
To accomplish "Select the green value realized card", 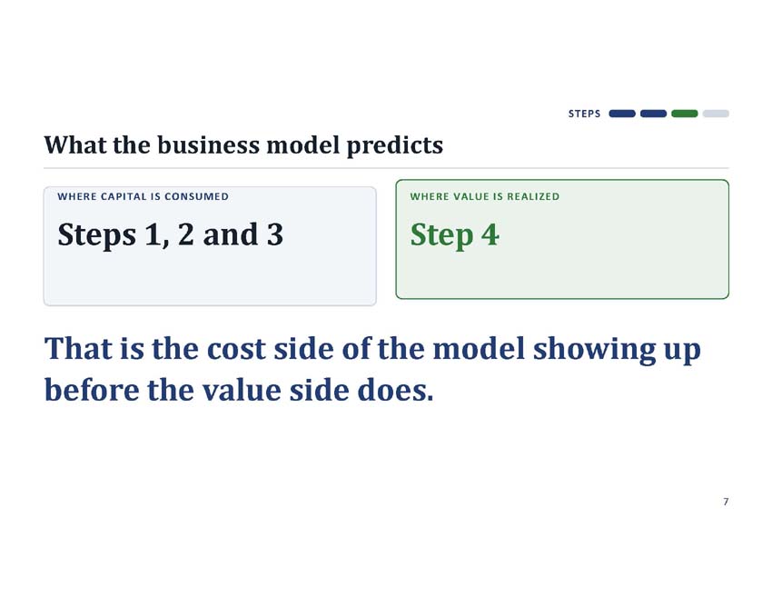I will [562, 239].
